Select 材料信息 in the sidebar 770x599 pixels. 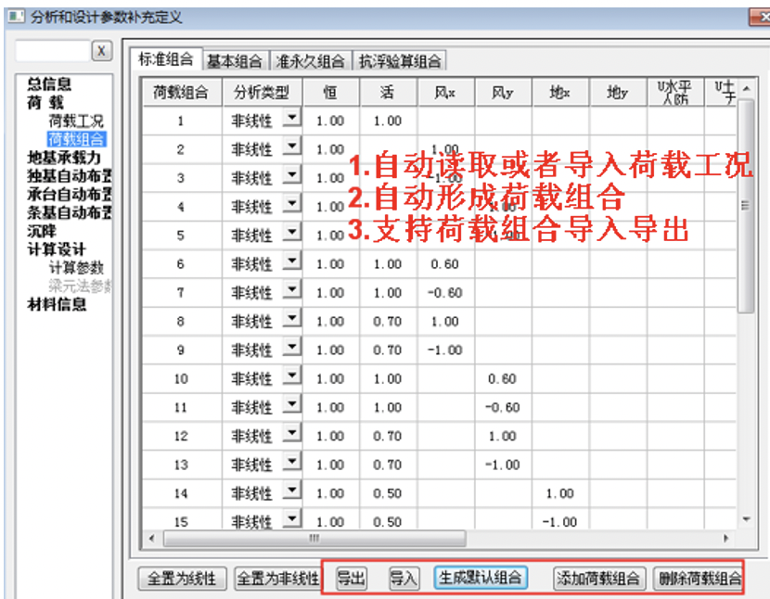(x=58, y=301)
